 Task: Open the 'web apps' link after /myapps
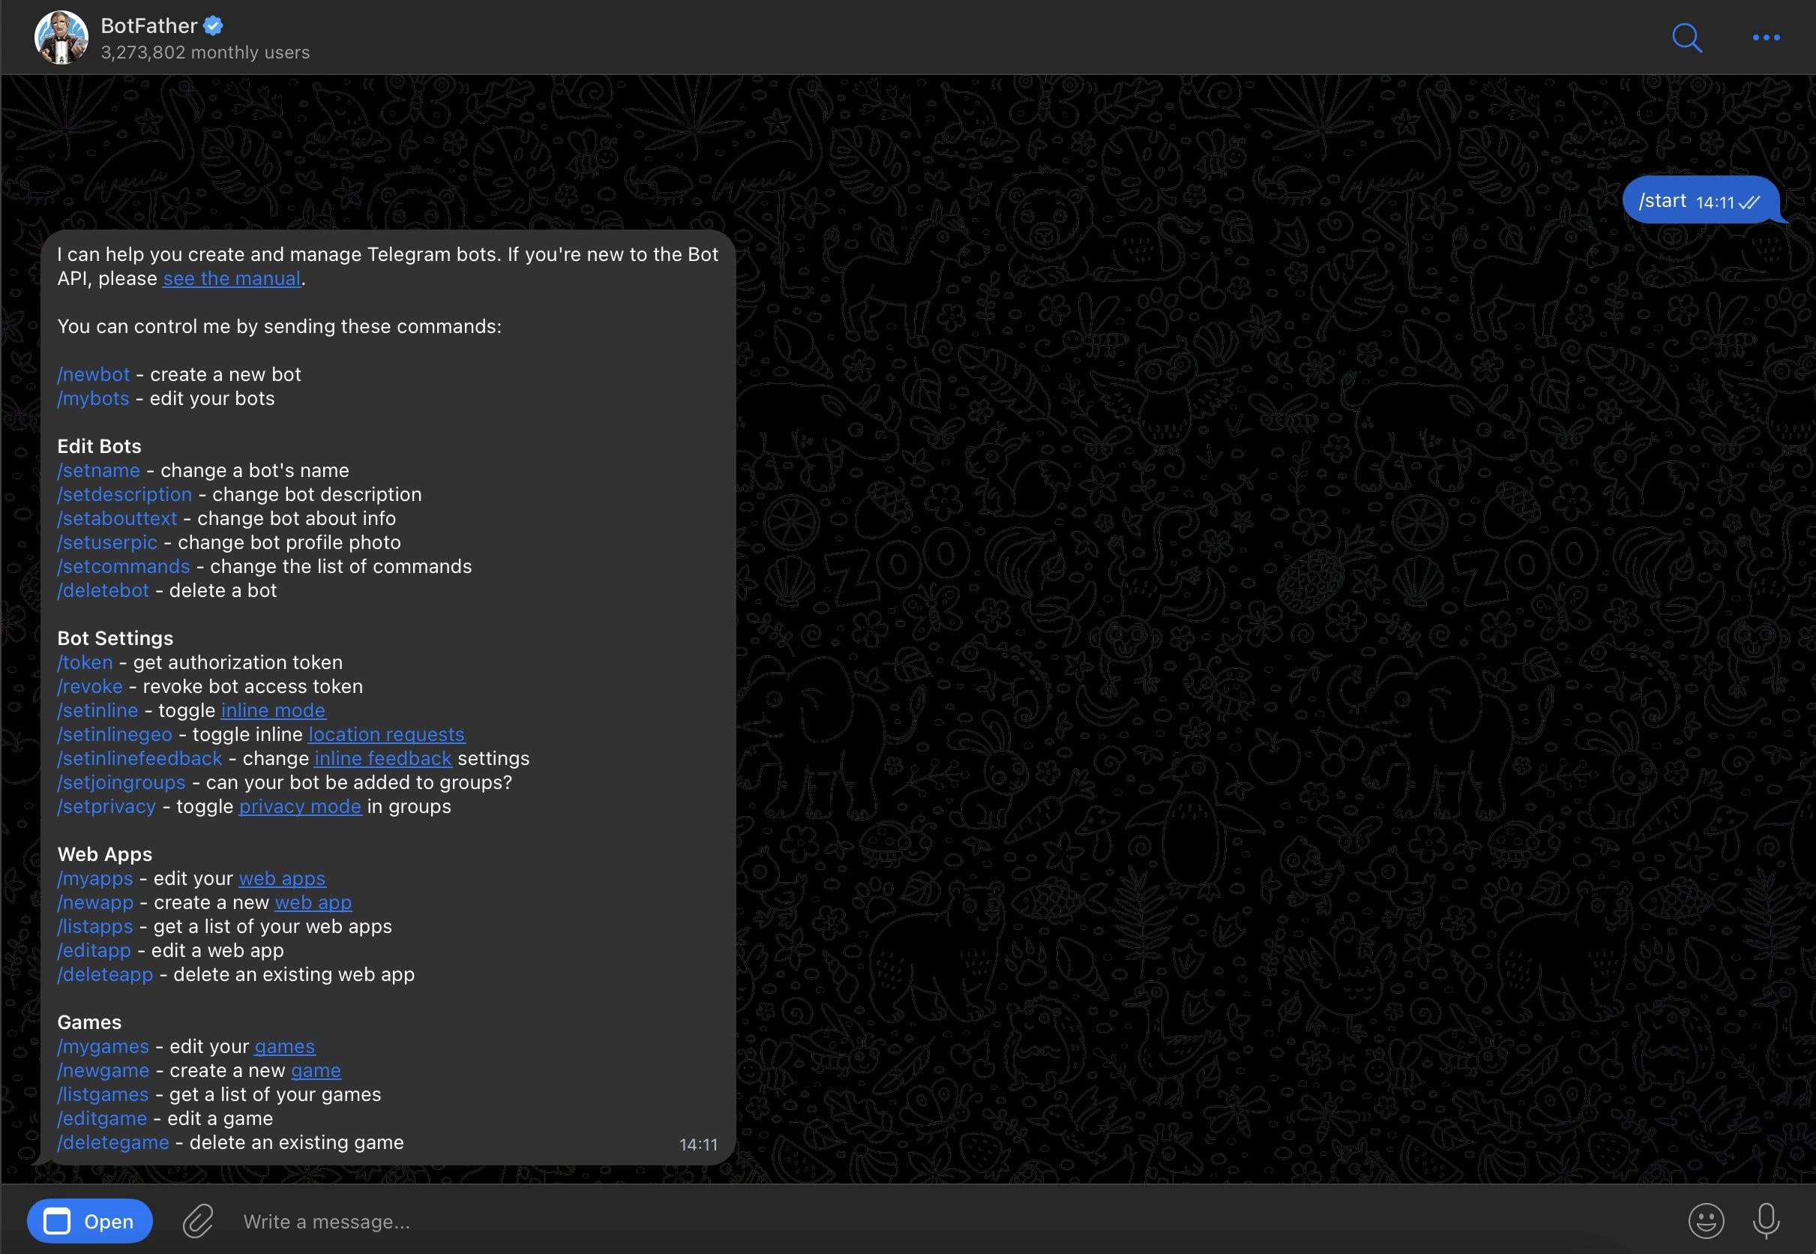(x=282, y=879)
